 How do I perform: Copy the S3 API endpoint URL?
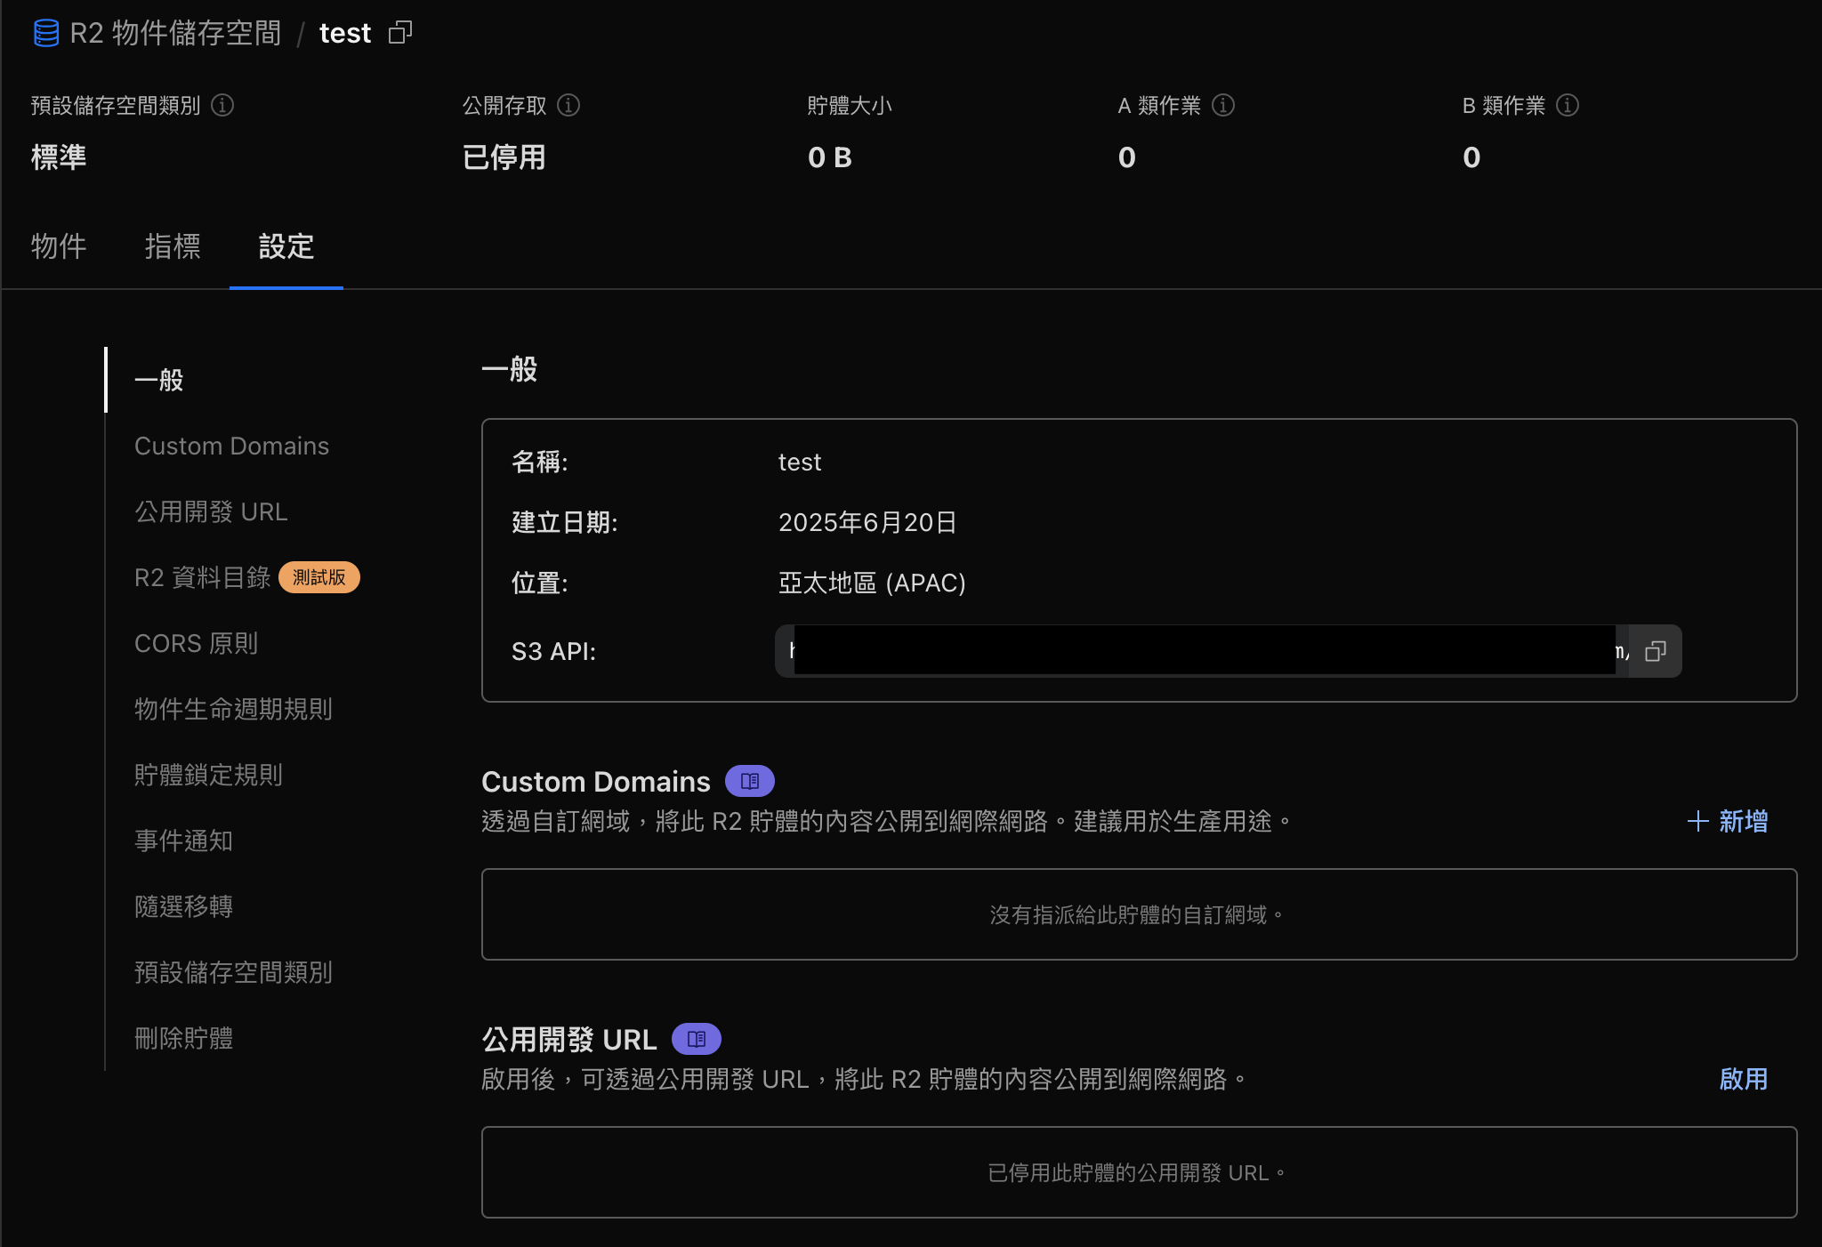click(1656, 651)
